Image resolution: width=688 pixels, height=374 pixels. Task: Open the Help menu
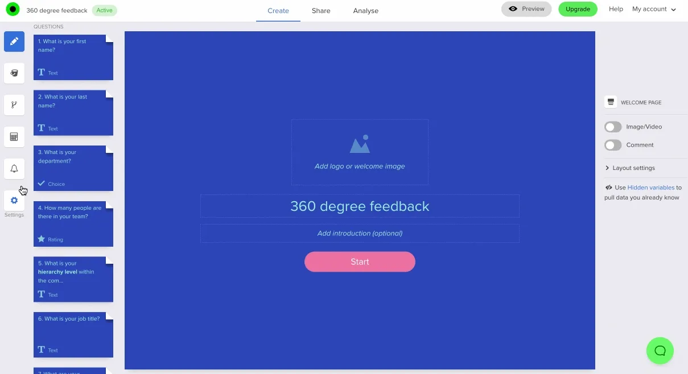(x=616, y=9)
